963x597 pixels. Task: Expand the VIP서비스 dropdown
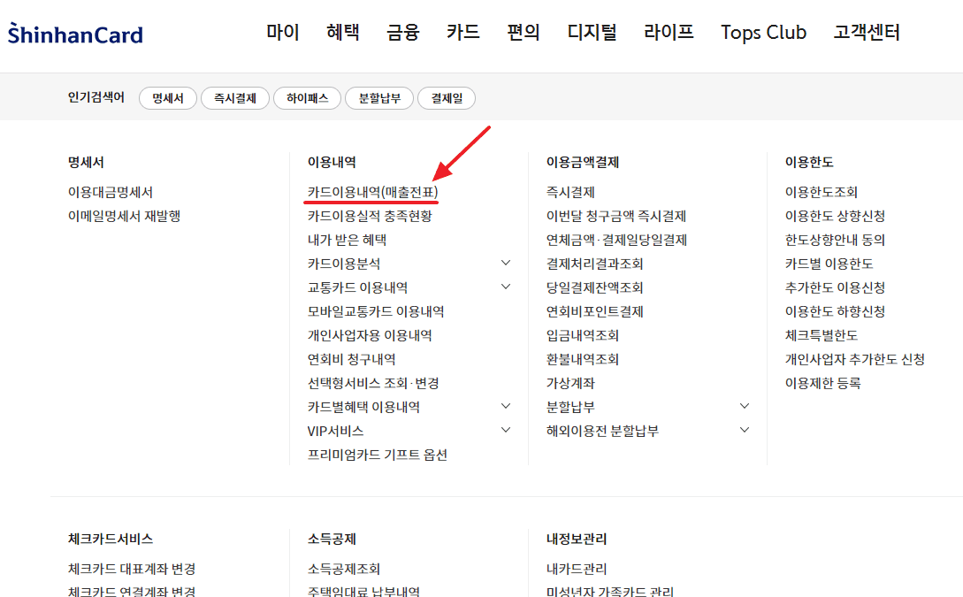pyautogui.click(x=505, y=429)
